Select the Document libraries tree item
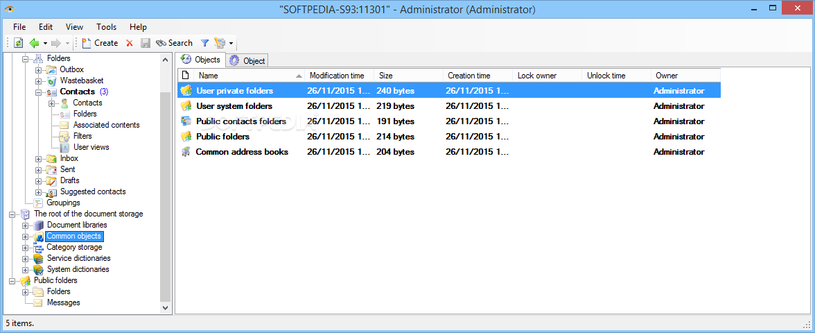This screenshot has width=815, height=333. 77,225
